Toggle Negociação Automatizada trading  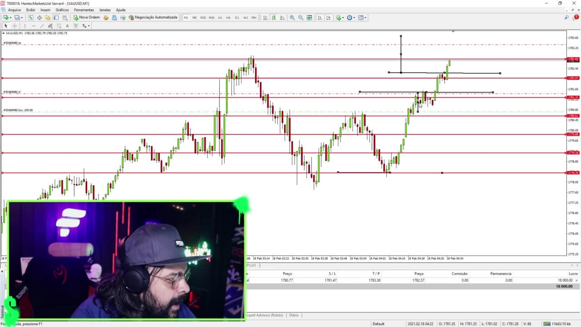click(x=153, y=17)
